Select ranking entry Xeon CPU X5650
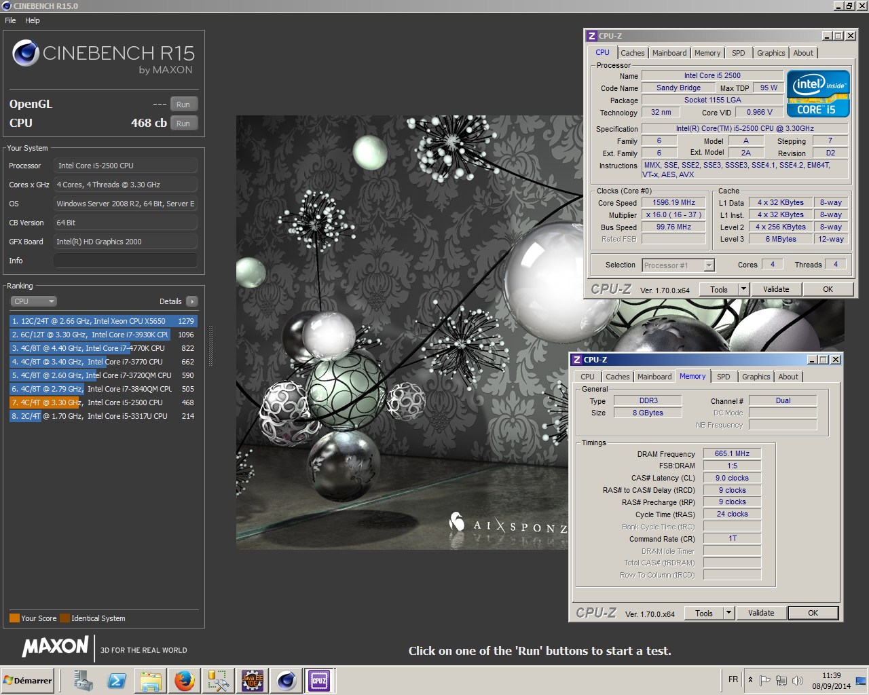869x695 pixels. tap(103, 321)
